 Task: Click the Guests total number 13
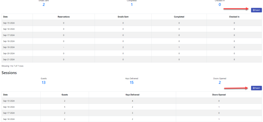coord(43,82)
